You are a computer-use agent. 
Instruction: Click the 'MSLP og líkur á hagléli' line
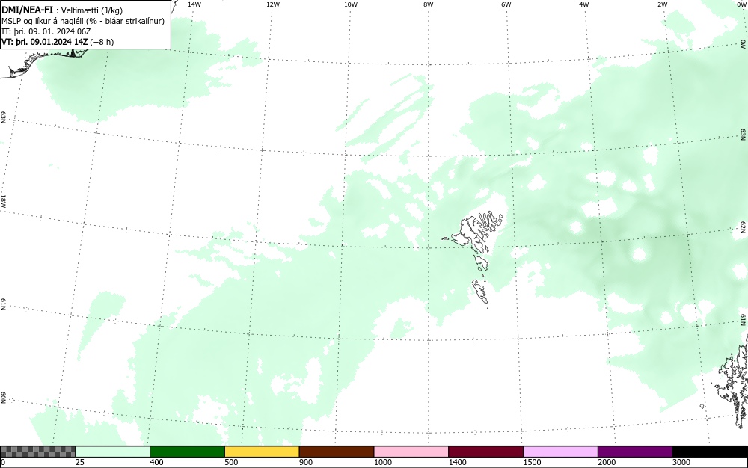(83, 21)
